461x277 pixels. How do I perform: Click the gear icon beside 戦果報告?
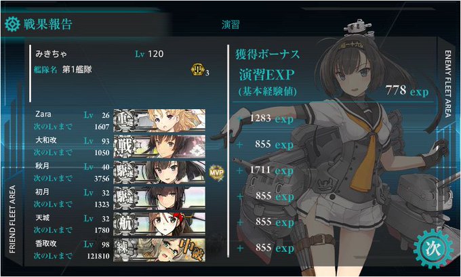tap(12, 24)
